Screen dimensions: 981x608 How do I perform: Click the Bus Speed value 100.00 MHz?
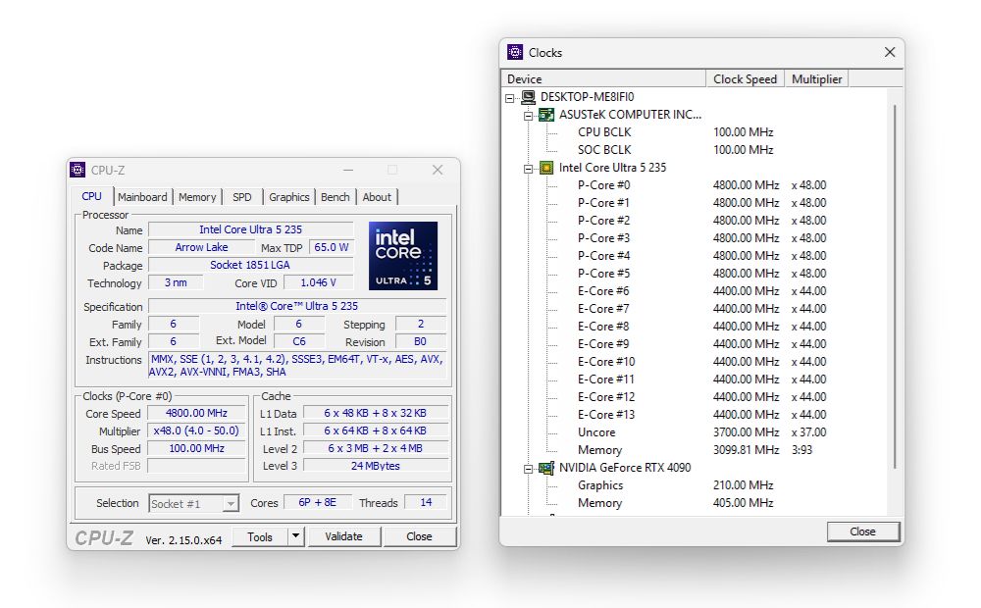[x=196, y=448]
